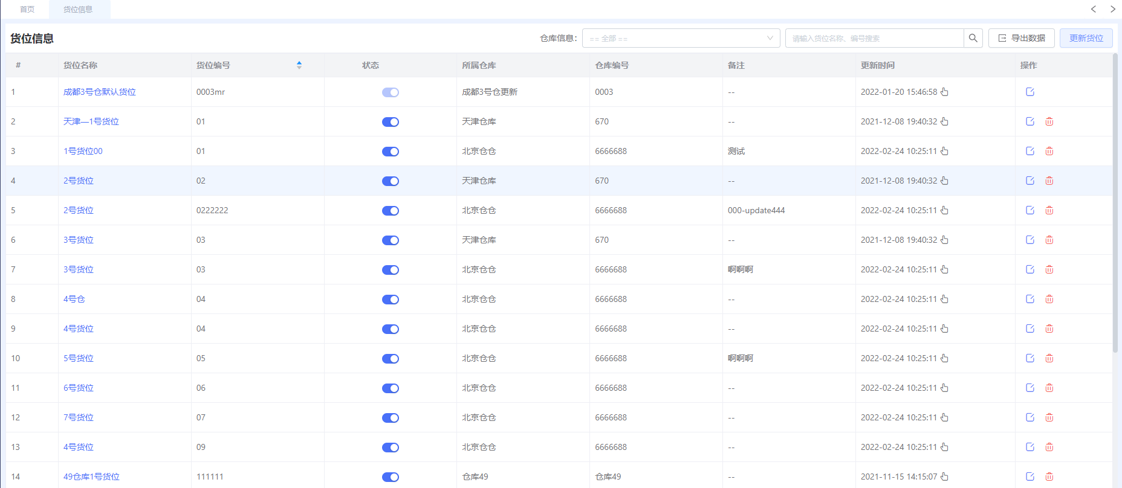
Task: Open the 天津—1号货位 link
Action: click(91, 121)
